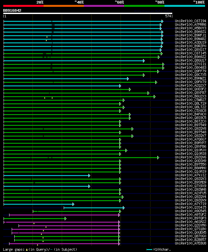Select hit label UniRef100_B9T548
The width and height of the screenshot is (208, 252).
pos(190,132)
